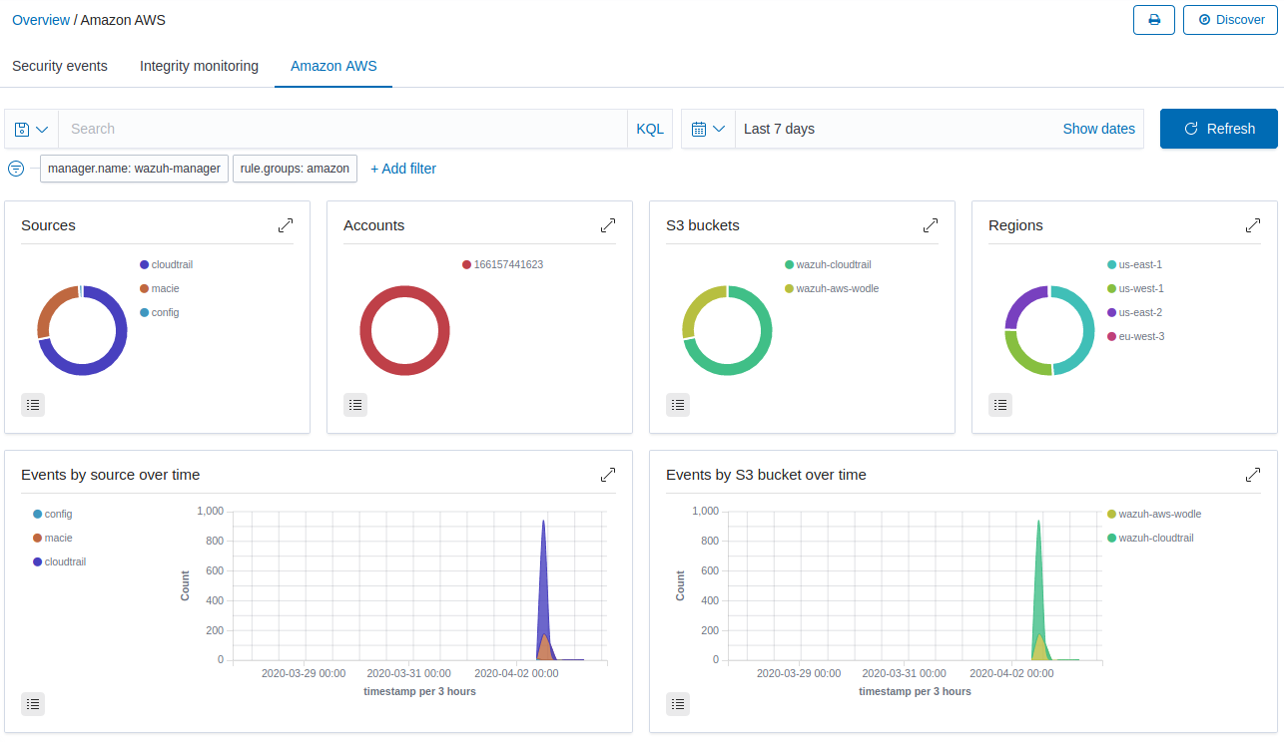Viewport: 1284px width, 742px height.
Task: Toggle legend in Events by S3 bucket panel
Action: tap(678, 703)
